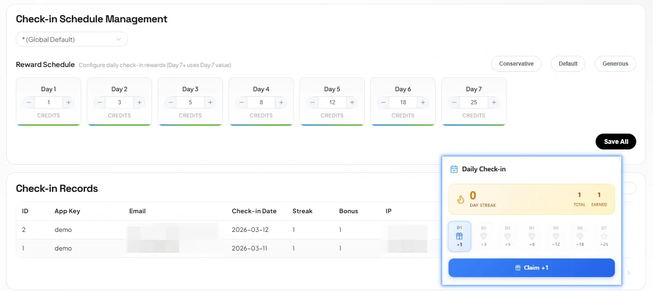This screenshot has width=653, height=291.
Task: Click the Save All button
Action: pos(616,142)
